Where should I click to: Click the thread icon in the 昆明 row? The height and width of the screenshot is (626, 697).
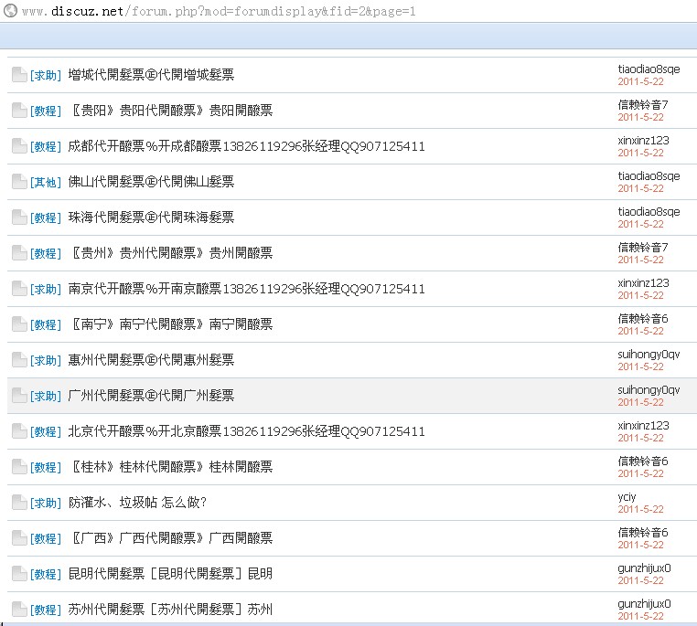[19, 574]
